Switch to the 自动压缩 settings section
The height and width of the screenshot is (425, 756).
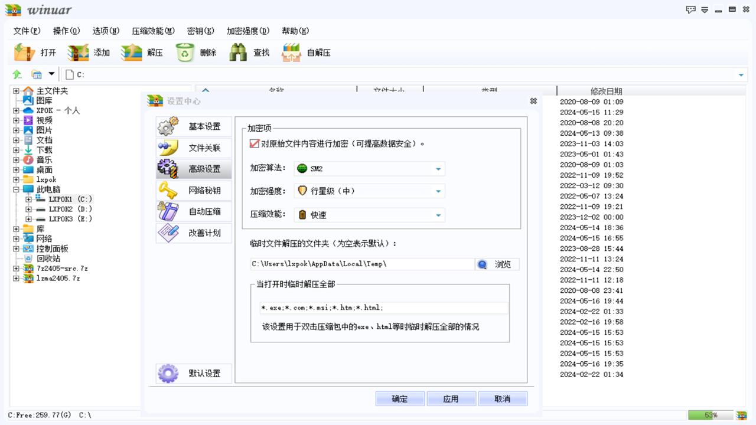coord(193,211)
